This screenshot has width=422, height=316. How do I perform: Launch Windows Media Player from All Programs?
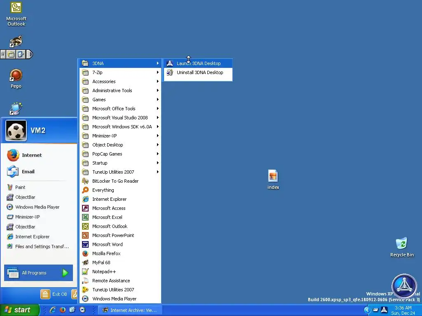tap(120, 299)
